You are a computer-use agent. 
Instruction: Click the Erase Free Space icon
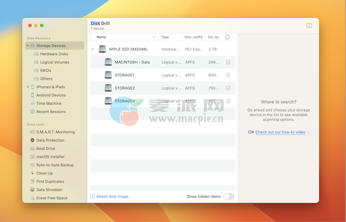(33, 198)
